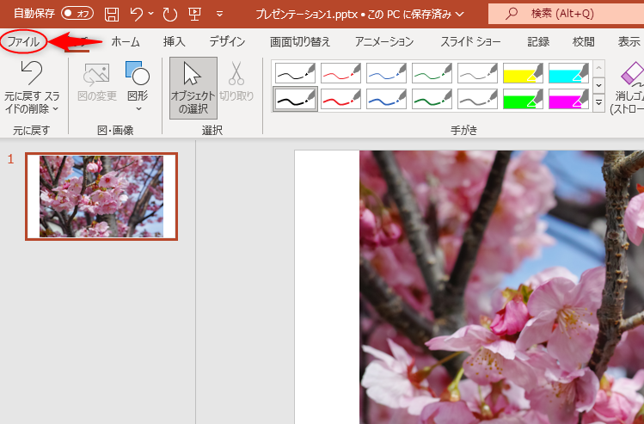Select the thick red pen
Image resolution: width=644 pixels, height=424 pixels.
[340, 99]
